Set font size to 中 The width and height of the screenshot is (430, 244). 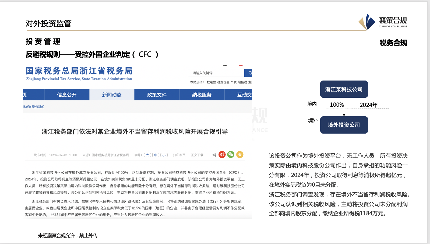pyautogui.click(x=156, y=155)
